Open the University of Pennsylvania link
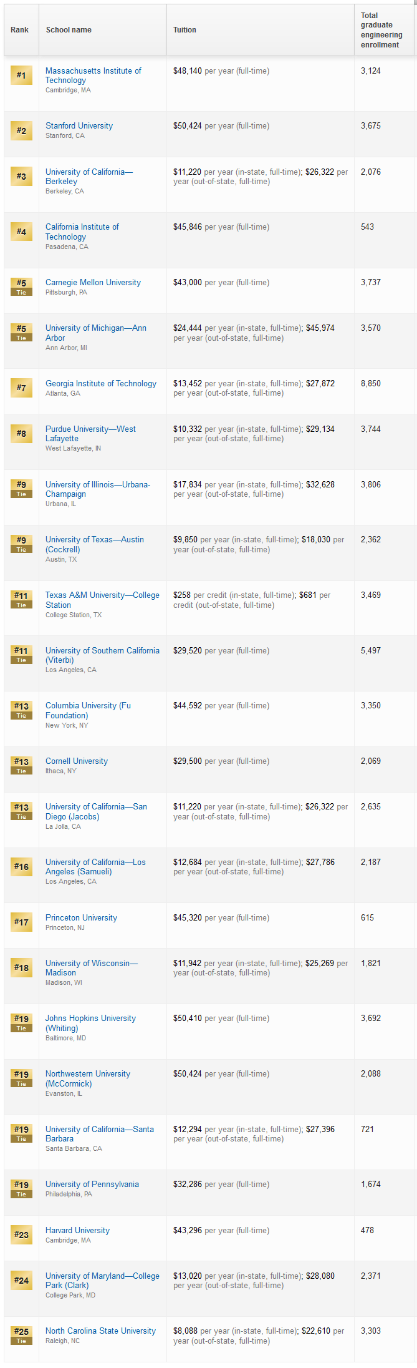Image resolution: width=417 pixels, height=1368 pixels. tap(92, 1184)
